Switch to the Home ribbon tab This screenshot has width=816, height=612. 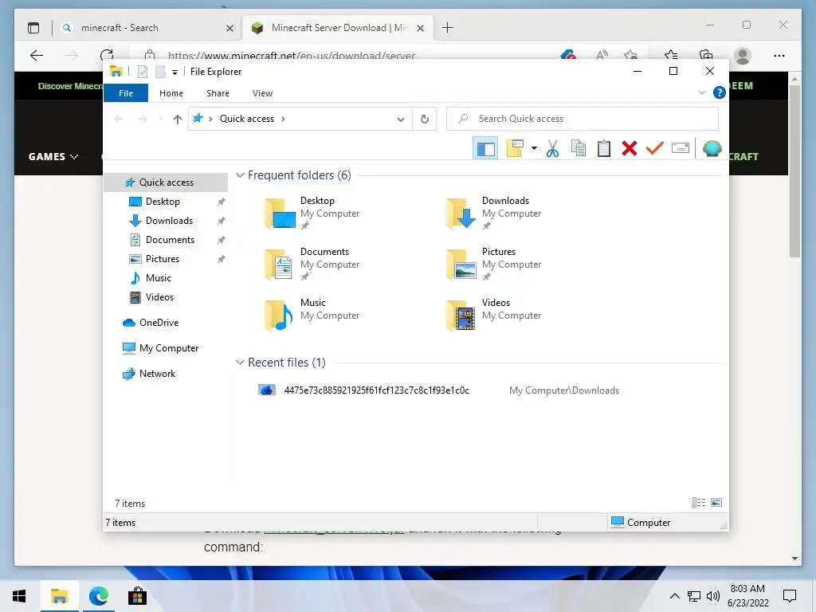(x=171, y=93)
